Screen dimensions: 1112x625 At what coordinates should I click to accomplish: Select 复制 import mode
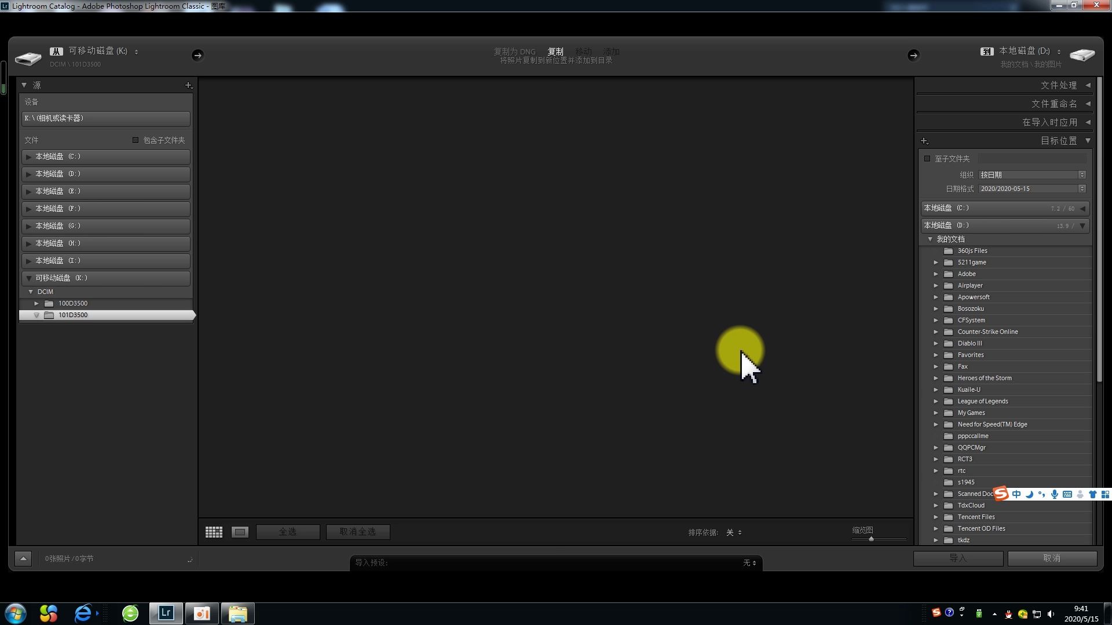[x=555, y=52]
